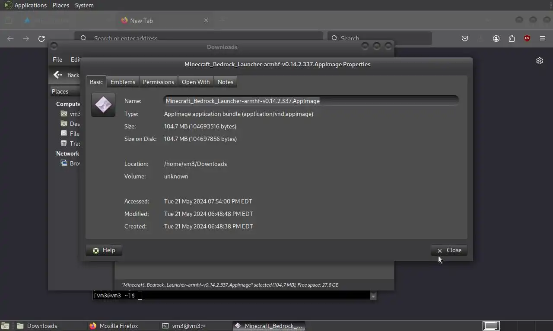Click the Volume value unknown
This screenshot has width=553, height=331.
[x=176, y=176]
